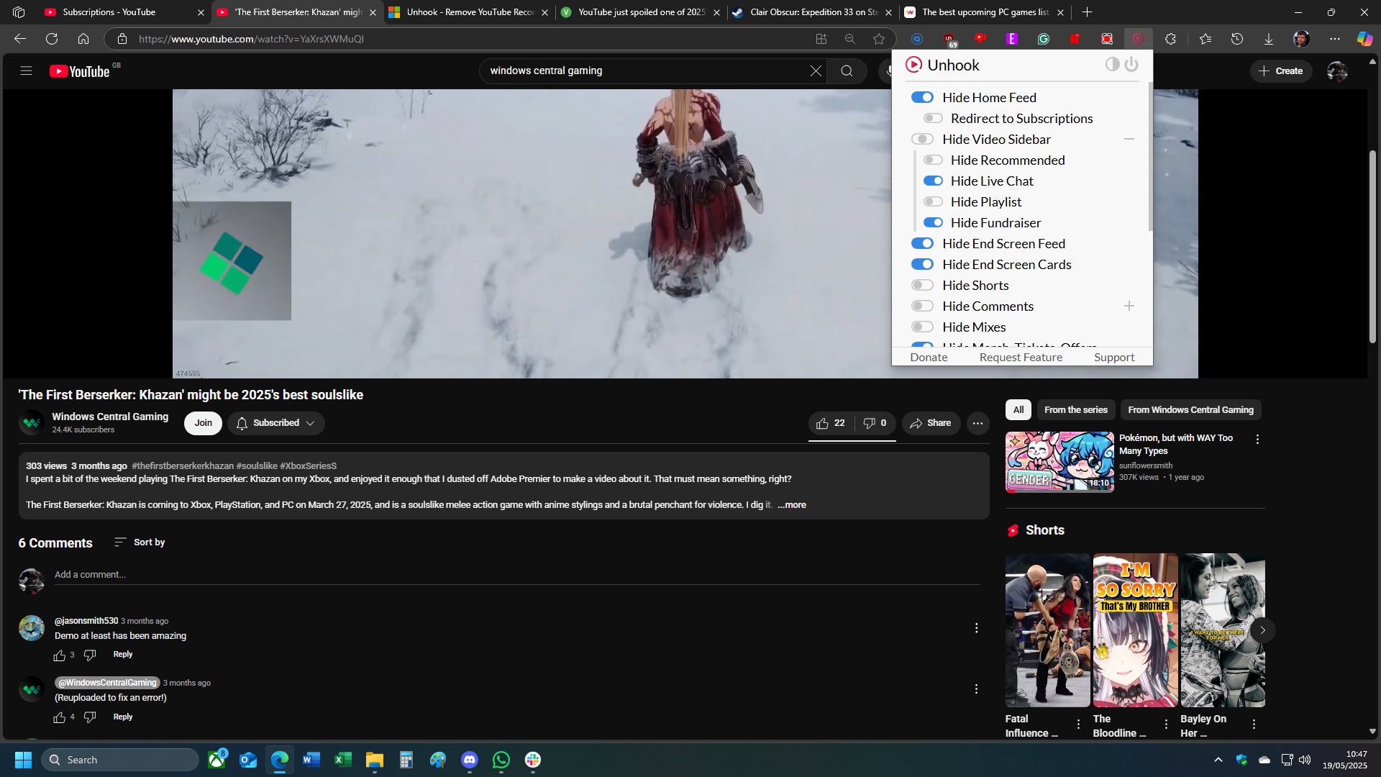Click the Share button
The height and width of the screenshot is (777, 1381).
click(x=931, y=423)
